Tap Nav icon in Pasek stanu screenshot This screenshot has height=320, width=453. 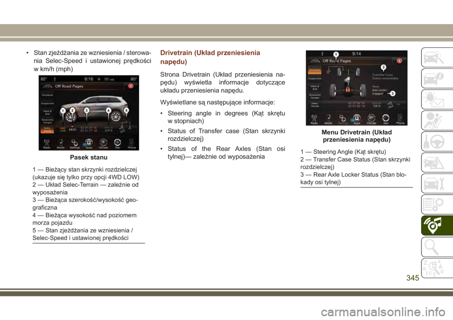point(117,143)
